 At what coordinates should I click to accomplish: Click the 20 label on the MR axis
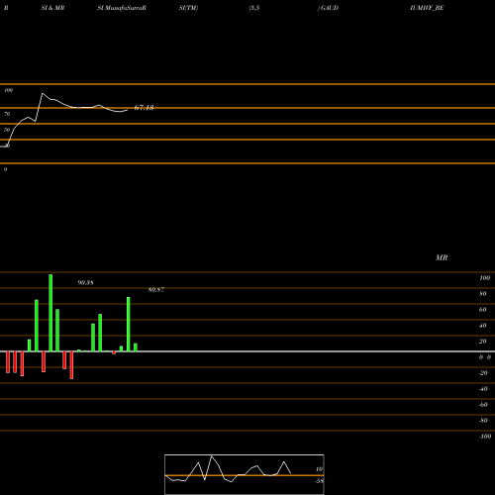483,342
